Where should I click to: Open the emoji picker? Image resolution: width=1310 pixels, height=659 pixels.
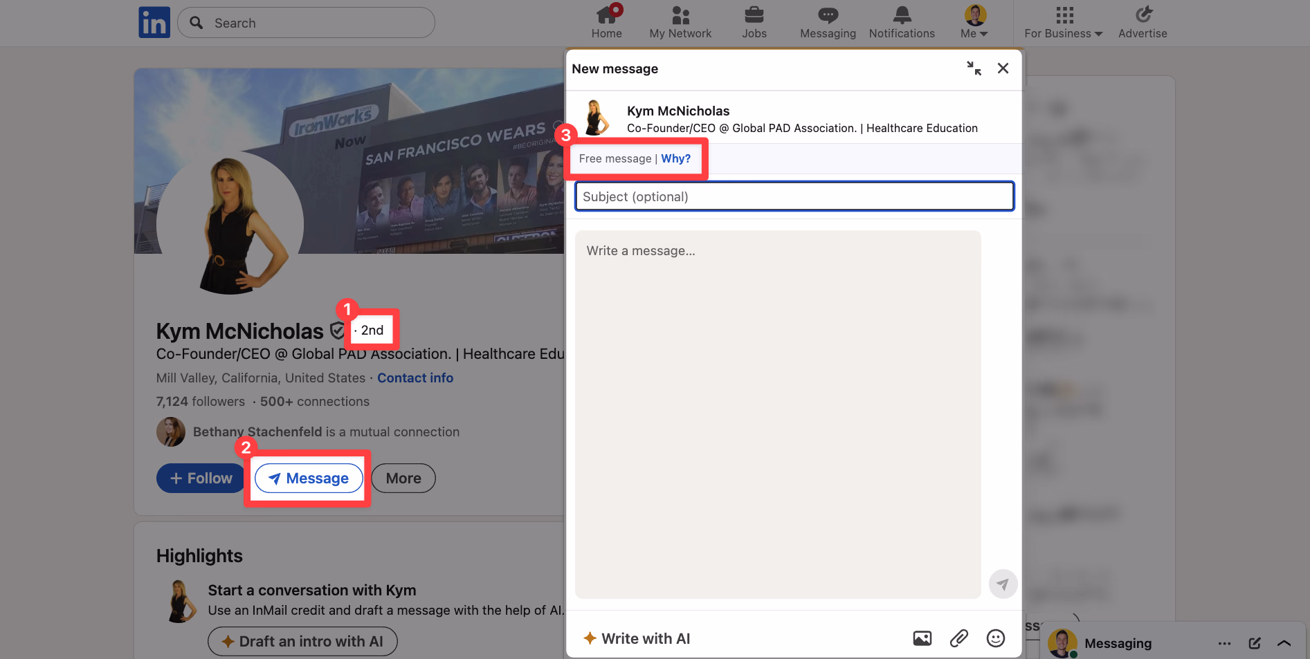pyautogui.click(x=995, y=638)
